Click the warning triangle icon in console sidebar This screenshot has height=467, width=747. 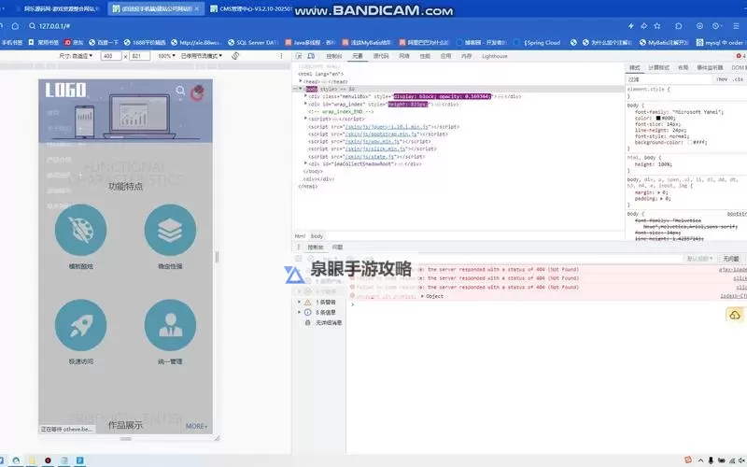pos(308,302)
